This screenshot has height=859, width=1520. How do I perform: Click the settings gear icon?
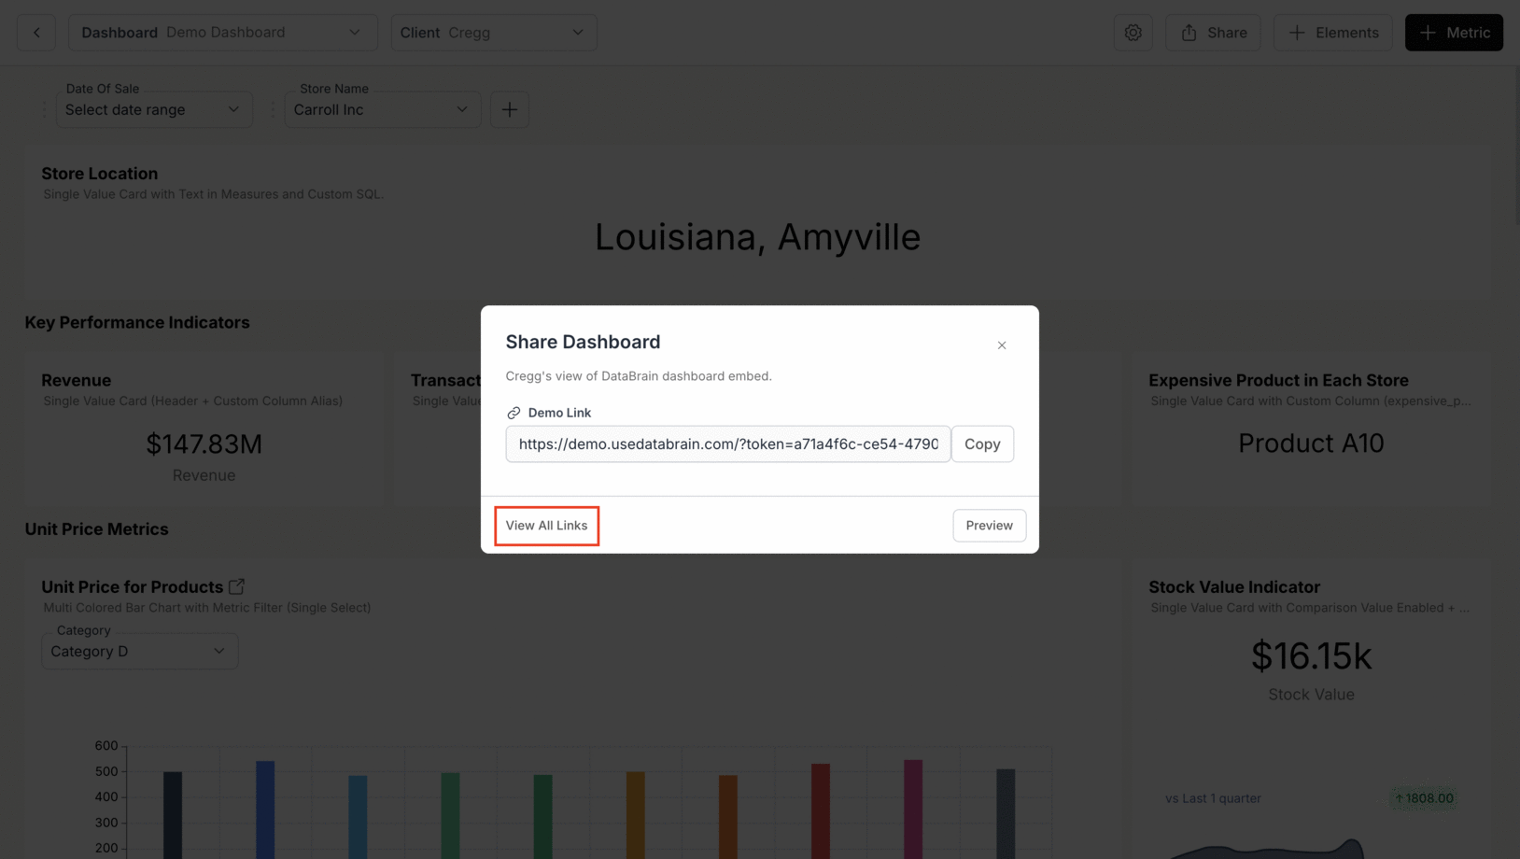[1133, 32]
